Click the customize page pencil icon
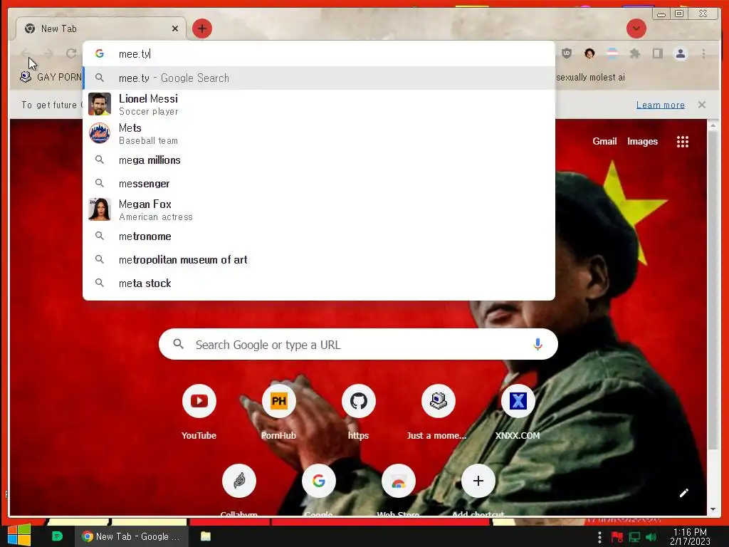The width and height of the screenshot is (729, 547). click(683, 493)
